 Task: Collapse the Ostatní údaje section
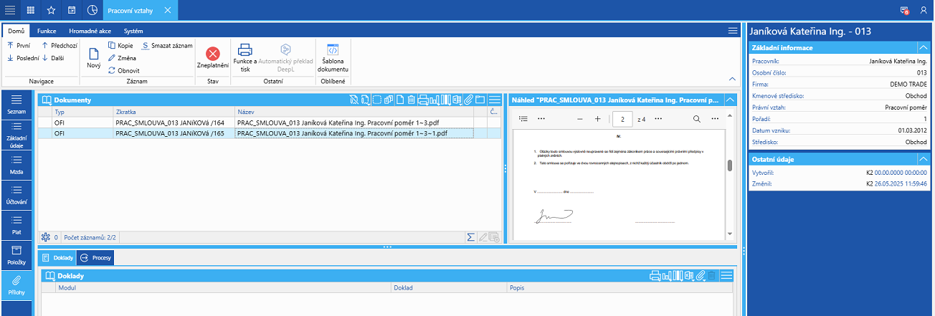(x=924, y=159)
